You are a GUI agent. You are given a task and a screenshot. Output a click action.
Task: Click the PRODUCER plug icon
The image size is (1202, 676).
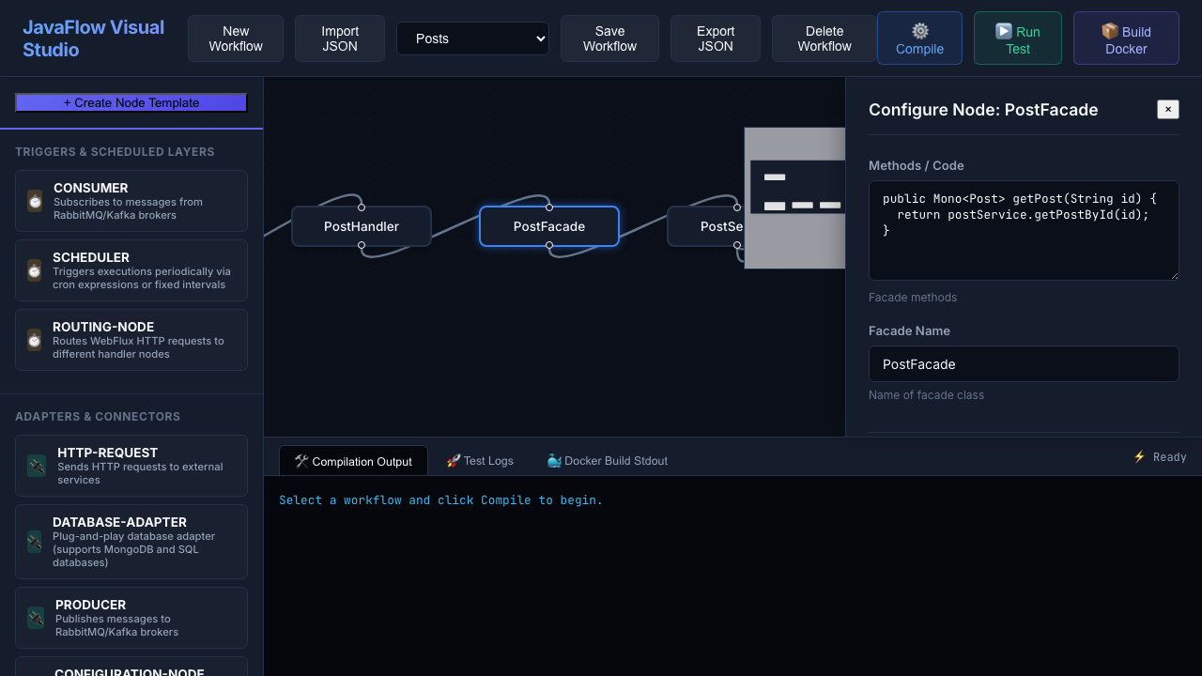click(x=36, y=618)
